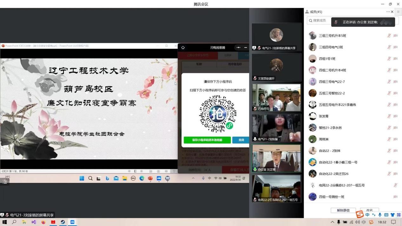Open the three-dot options in the members panel header
This screenshot has width=402, height=226.
coord(388,12)
